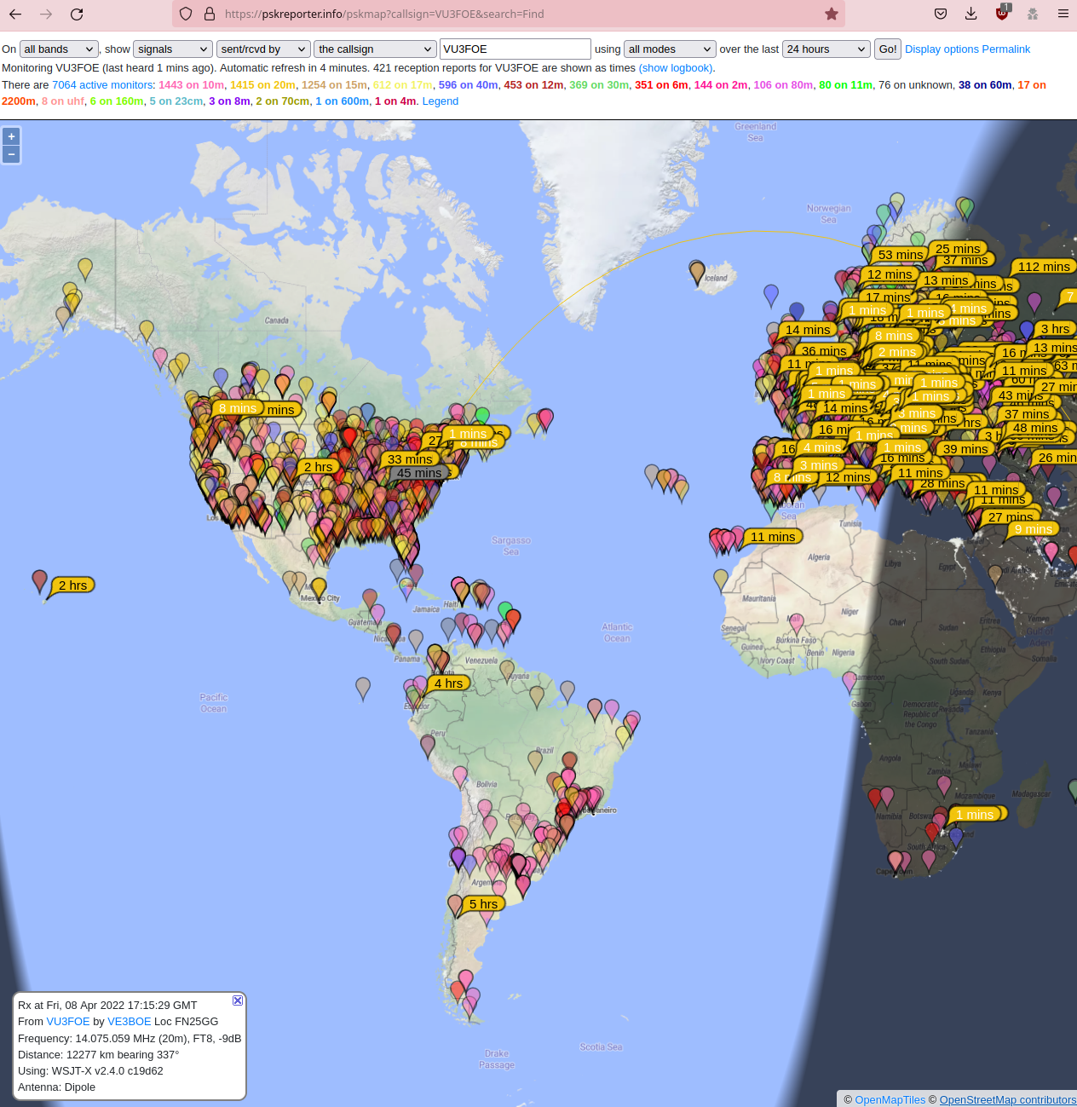Click the '45 mins' grey marker on US east coast
The image size is (1077, 1107).
pos(419,473)
